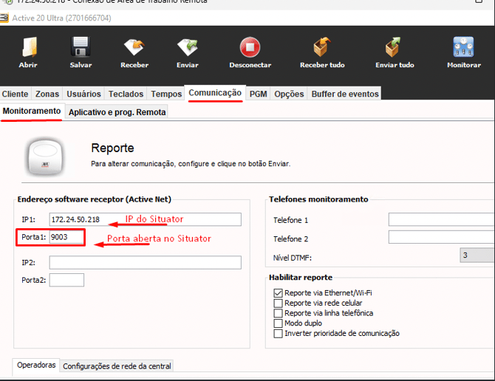Check Inverter prioridade de comunicação
Image resolution: width=495 pixels, height=381 pixels.
[279, 334]
